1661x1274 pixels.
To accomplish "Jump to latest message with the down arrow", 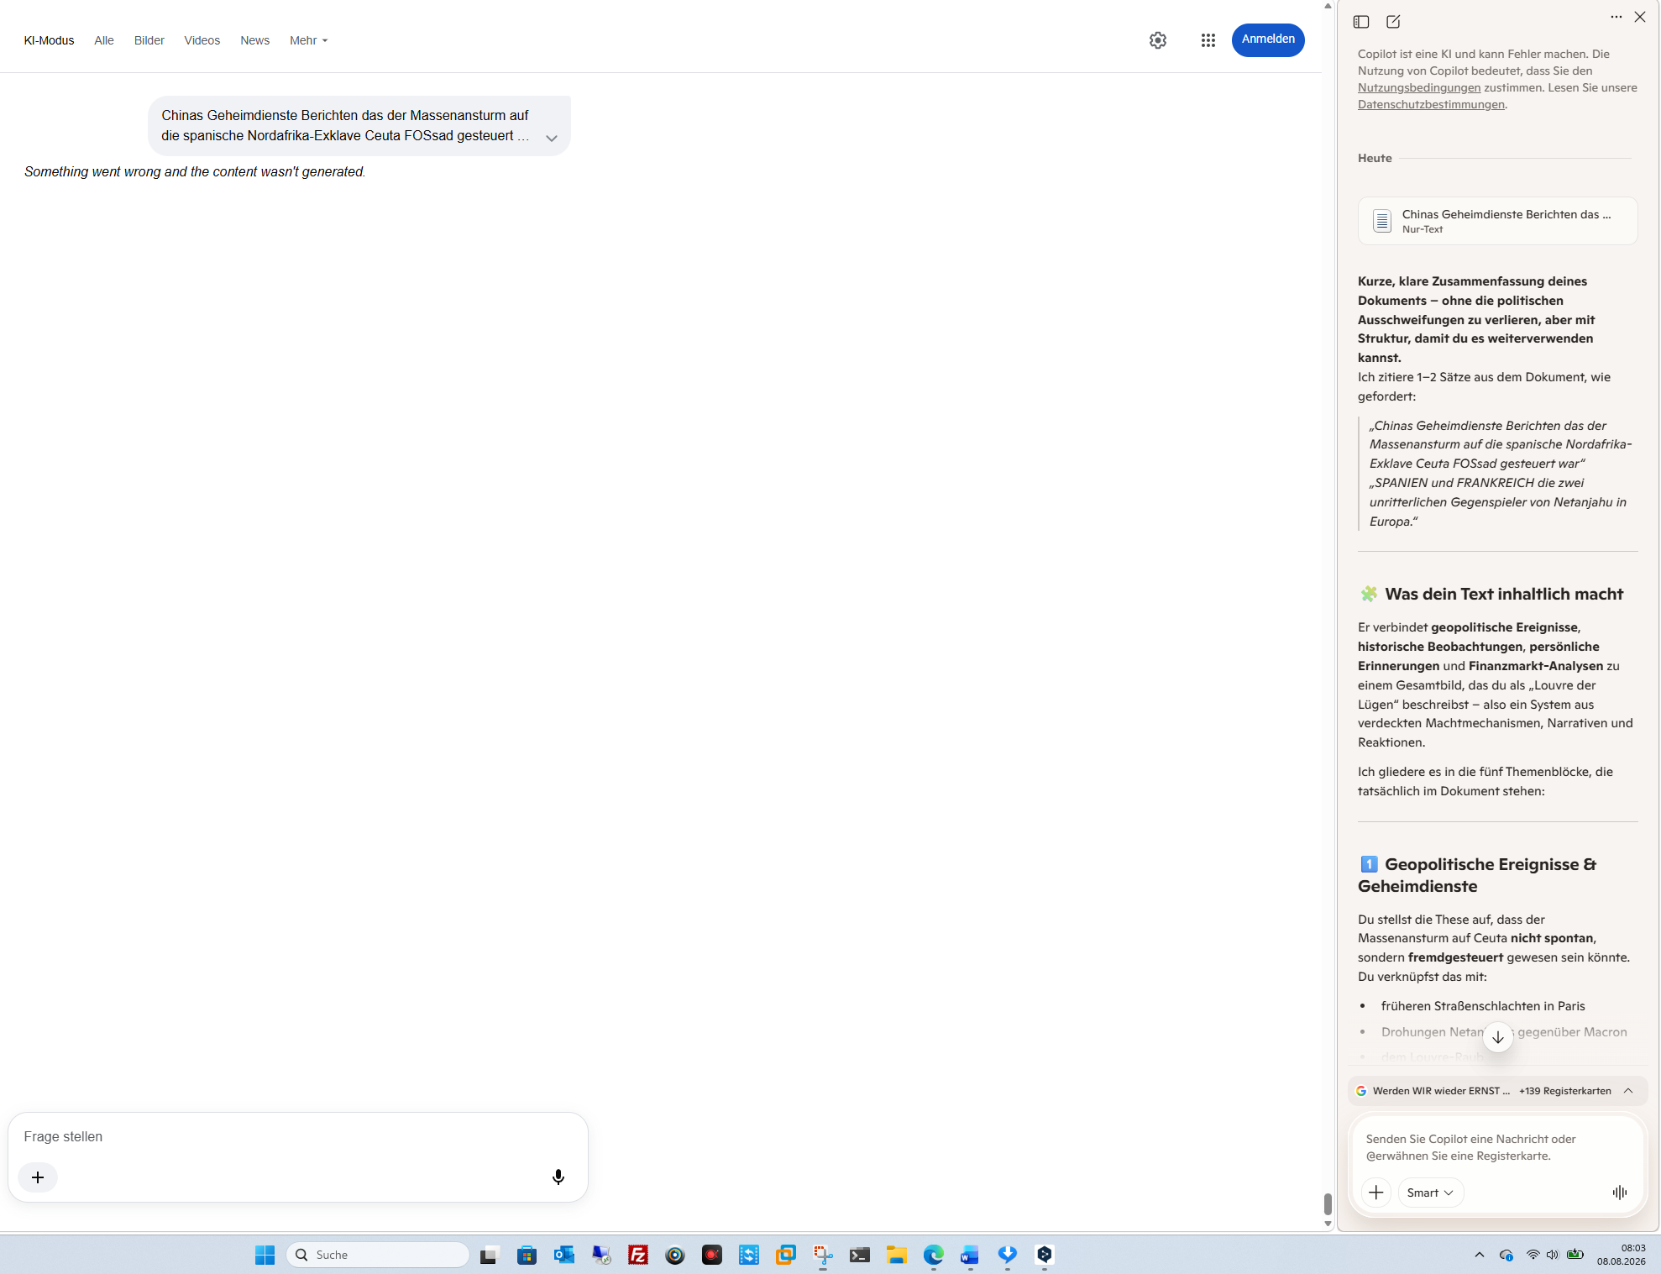I will (1498, 1037).
